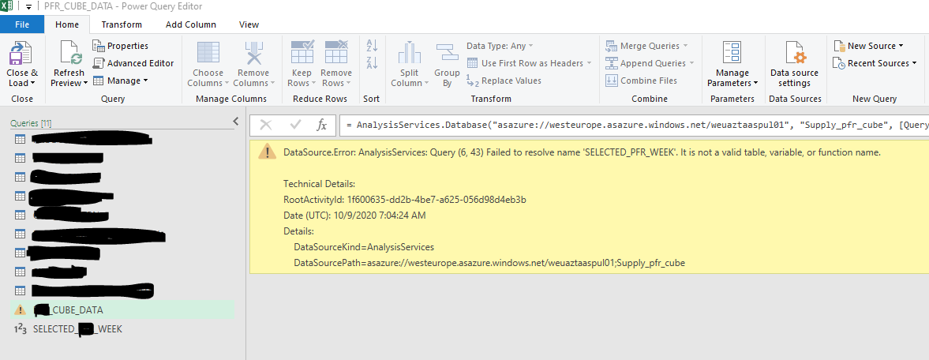Select the CUBE_DATA query with warning
The height and width of the screenshot is (360, 929).
[122, 309]
